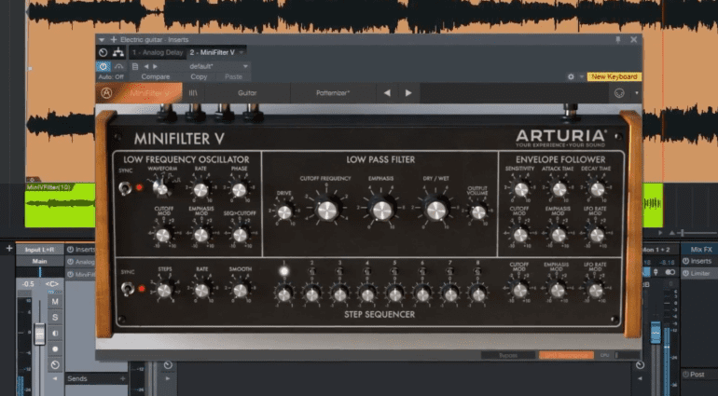Screen dimensions: 718x396
Task: Click the DRY / WET knob
Action: (x=436, y=211)
